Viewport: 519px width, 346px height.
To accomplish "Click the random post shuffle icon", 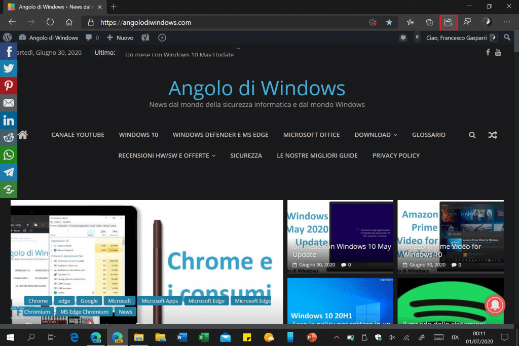I will tap(492, 135).
